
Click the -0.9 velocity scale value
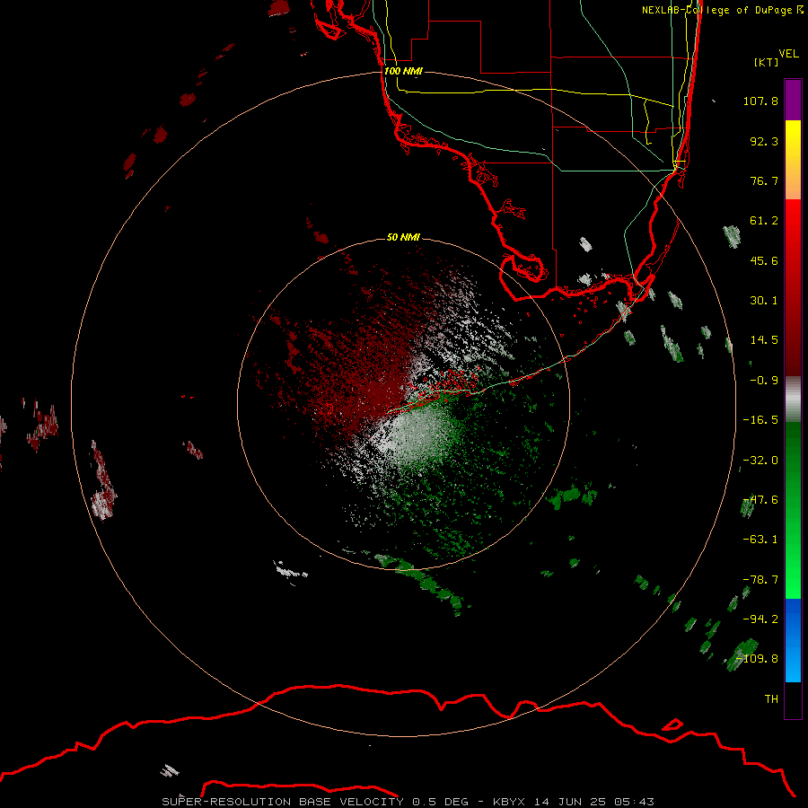[764, 381]
